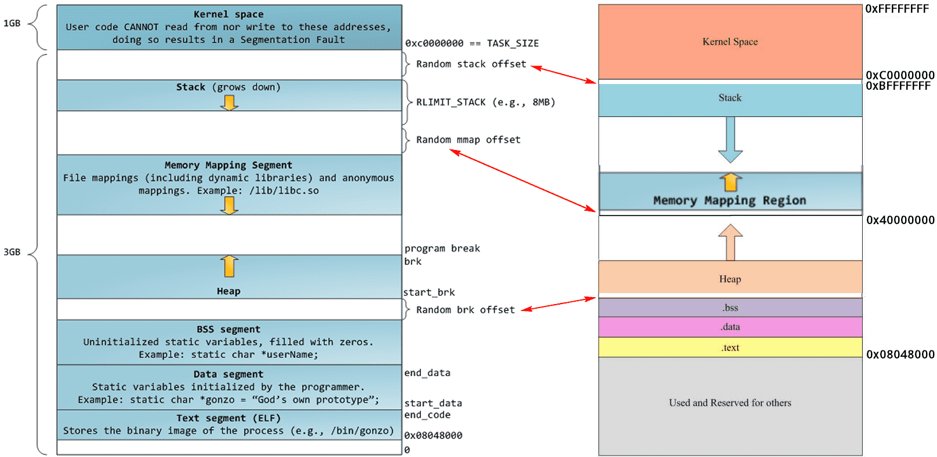This screenshot has height=457, width=937.
Task: Click the '0xBFFFFFFF' address label
Action: point(898,86)
